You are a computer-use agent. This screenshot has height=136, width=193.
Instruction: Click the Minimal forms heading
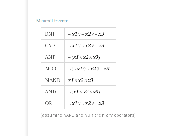(52, 21)
